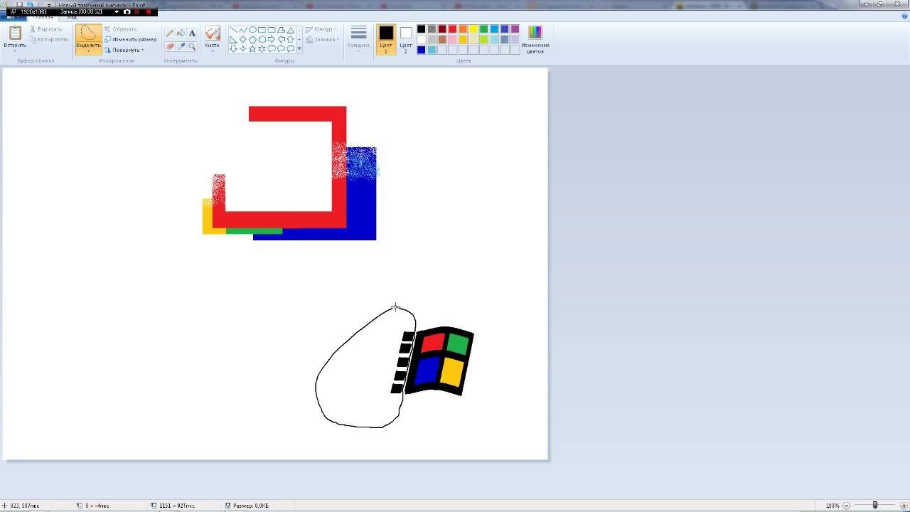Image resolution: width=910 pixels, height=512 pixels.
Task: Pick the orange color swatch
Action: 463,29
